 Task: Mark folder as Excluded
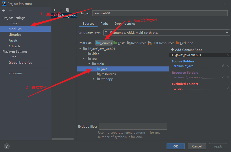tap(184, 43)
